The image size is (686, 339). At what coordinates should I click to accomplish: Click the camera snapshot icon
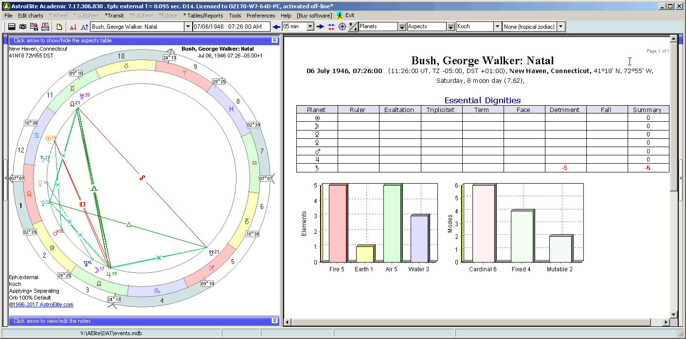[23, 26]
